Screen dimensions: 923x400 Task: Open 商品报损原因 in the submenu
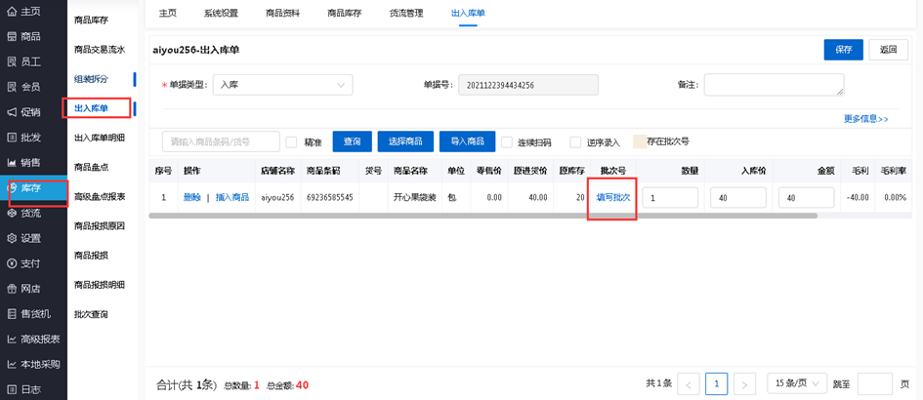[x=100, y=226]
